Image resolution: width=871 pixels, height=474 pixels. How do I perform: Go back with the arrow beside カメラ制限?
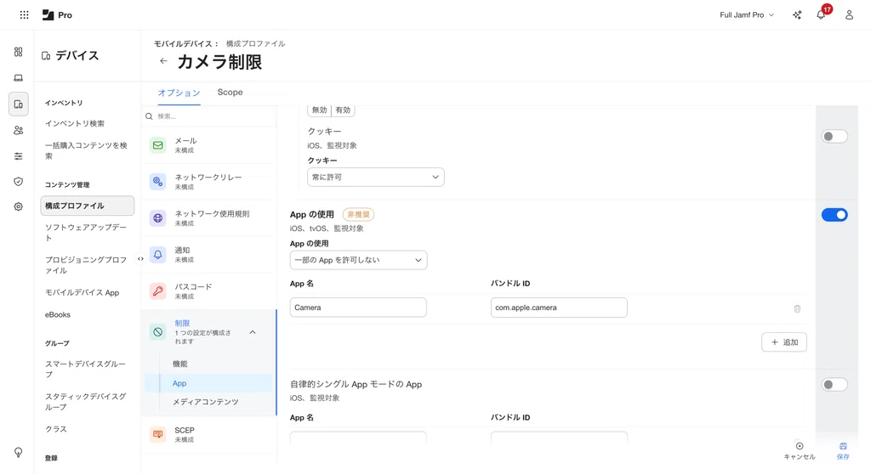point(163,61)
